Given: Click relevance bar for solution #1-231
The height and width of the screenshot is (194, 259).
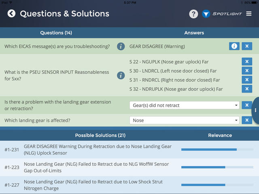Looking at the screenshot, I should (217, 150).
